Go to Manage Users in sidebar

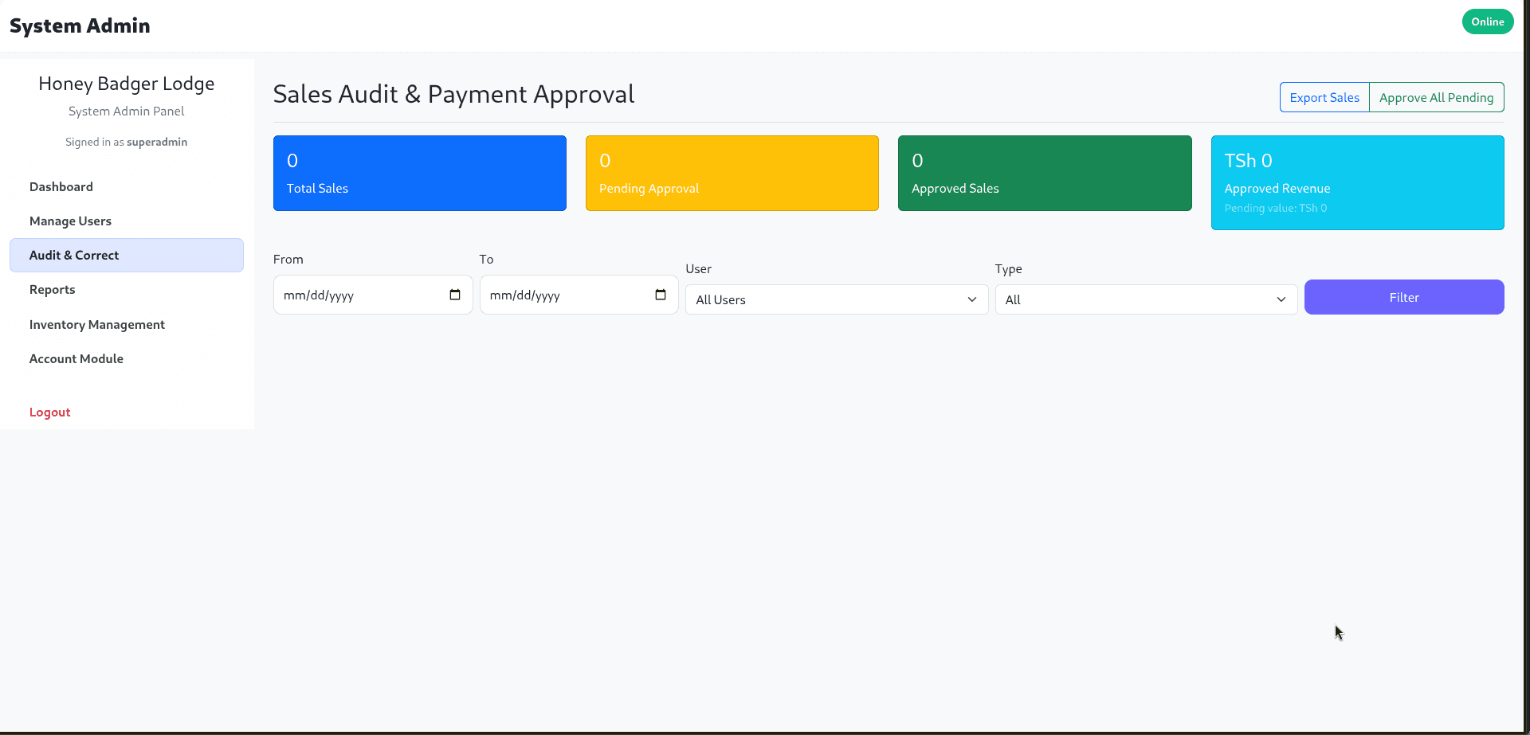click(70, 221)
